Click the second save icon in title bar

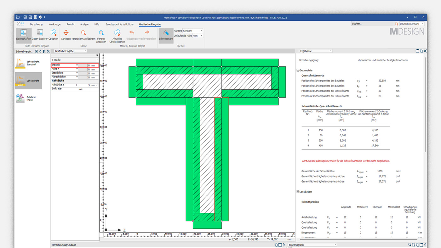coord(30,17)
